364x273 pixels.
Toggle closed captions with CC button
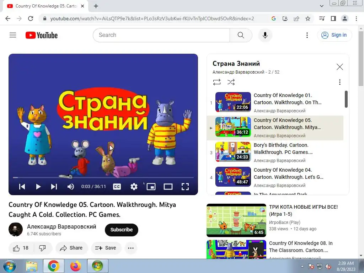[117, 187]
